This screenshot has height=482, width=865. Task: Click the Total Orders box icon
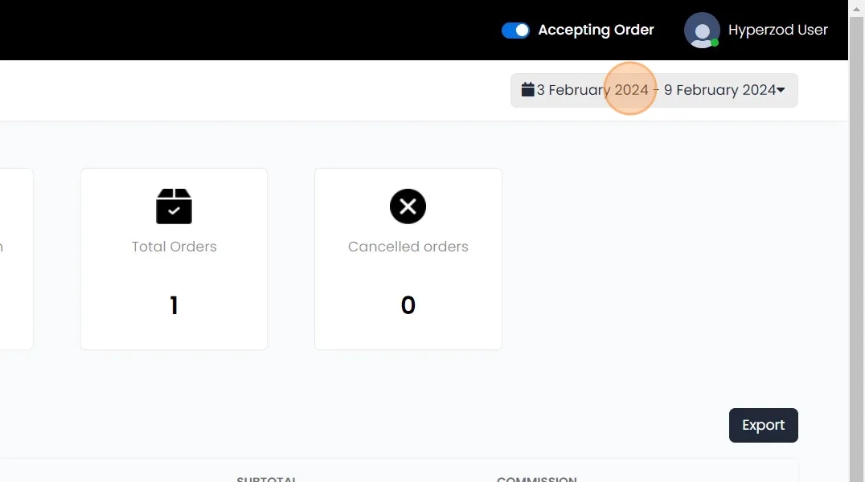click(x=174, y=206)
